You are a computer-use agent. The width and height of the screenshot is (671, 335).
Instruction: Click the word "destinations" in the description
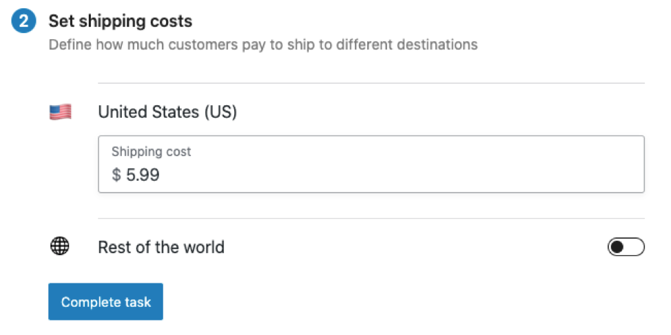439,45
